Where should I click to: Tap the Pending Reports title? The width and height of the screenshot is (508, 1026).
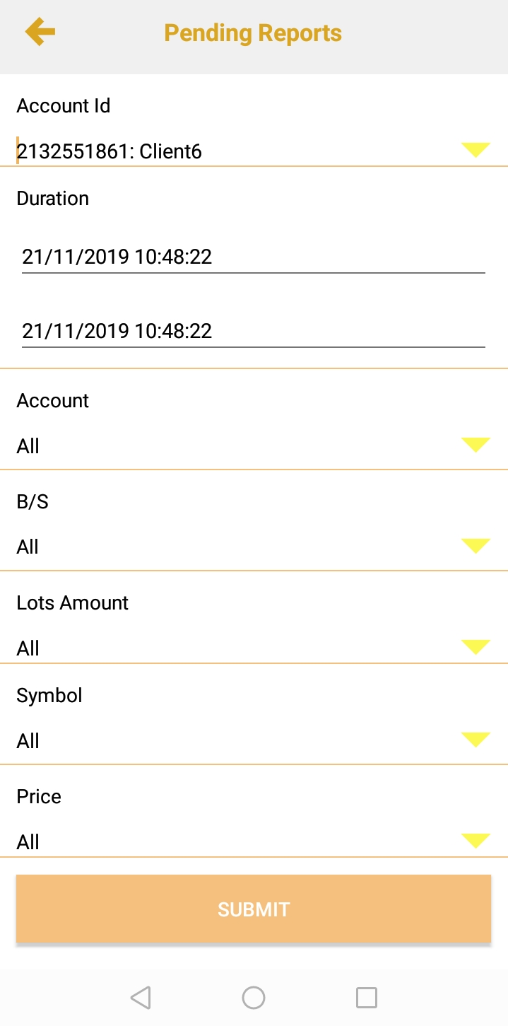pos(253,33)
